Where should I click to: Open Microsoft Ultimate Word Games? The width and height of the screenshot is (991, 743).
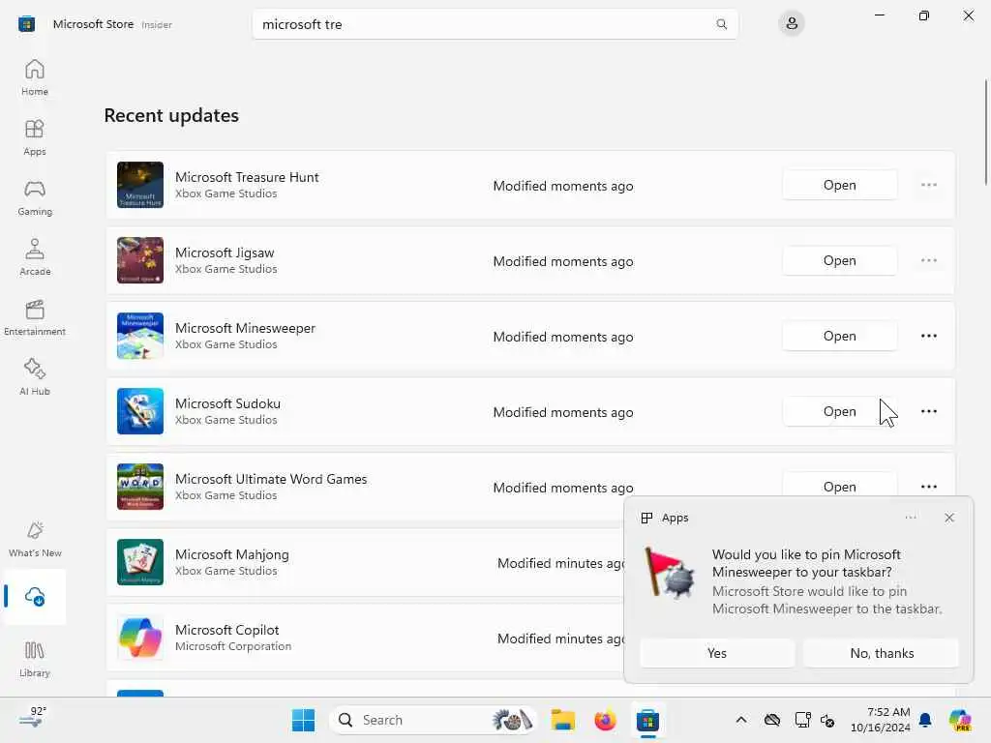pyautogui.click(x=839, y=486)
